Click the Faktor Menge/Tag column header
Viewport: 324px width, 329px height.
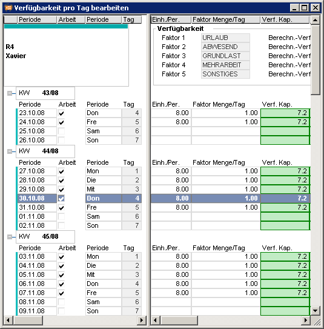pos(226,20)
